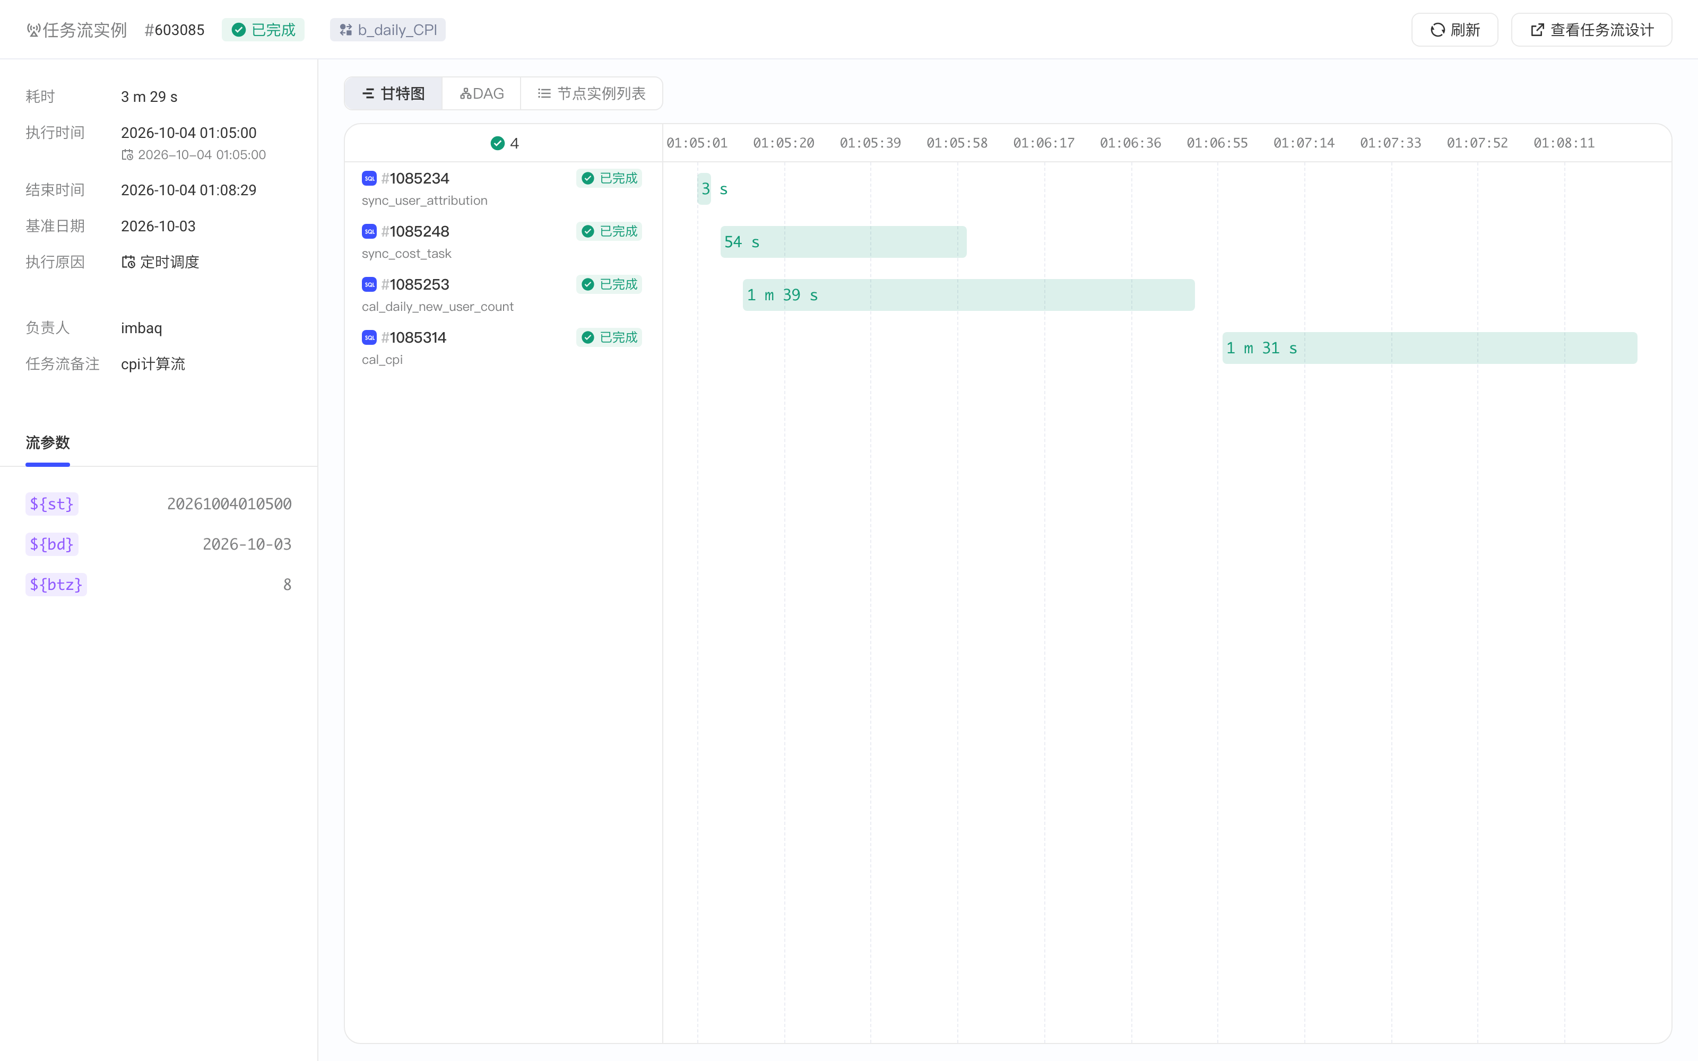Click the green completed count icon showing 4

point(498,143)
